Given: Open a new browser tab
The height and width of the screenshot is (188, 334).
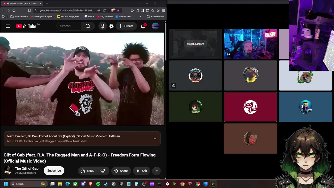Looking at the screenshot, I should [47, 3].
